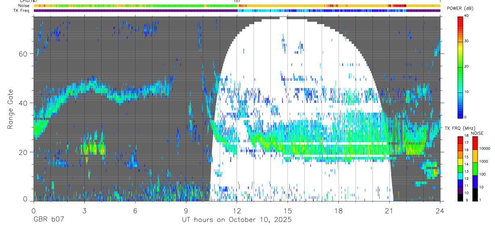This screenshot has width=495, height=228.
Task: Click the TX frequency color scale bar
Action: click(x=460, y=168)
